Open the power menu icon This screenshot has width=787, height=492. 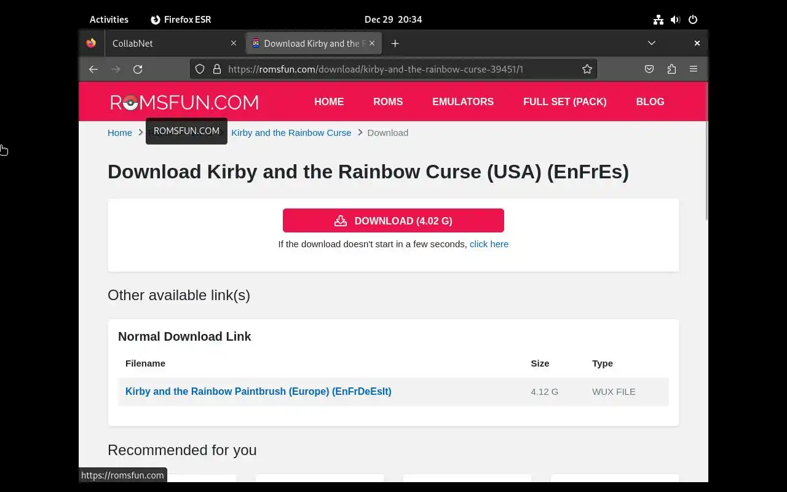(x=693, y=19)
